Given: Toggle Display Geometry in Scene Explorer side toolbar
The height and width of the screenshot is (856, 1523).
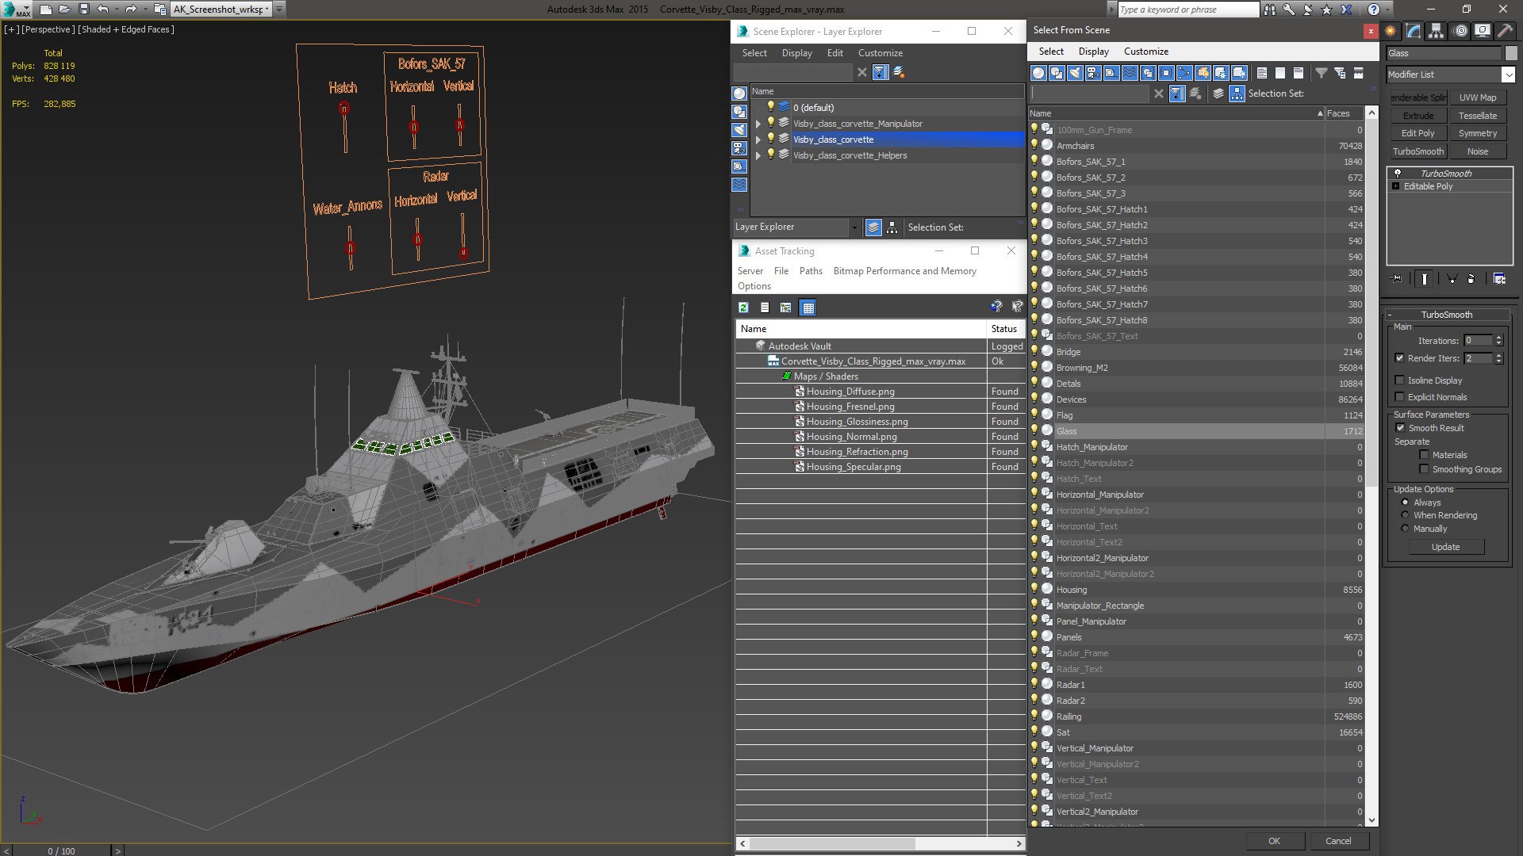Looking at the screenshot, I should [x=739, y=94].
